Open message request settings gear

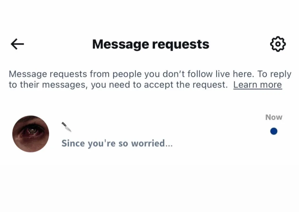[278, 44]
